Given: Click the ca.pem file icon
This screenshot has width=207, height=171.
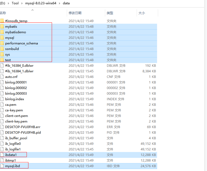Looking at the screenshot, I should tap(2, 105).
